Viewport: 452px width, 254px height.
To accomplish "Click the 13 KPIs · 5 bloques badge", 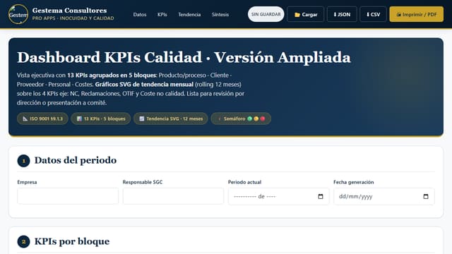I will pyautogui.click(x=101, y=119).
